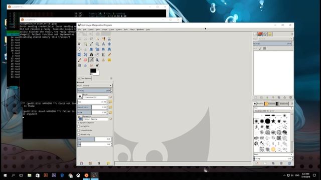The height and width of the screenshot is (180, 321).
Task: Switch to the Gradients tab
Action: click(282, 103)
